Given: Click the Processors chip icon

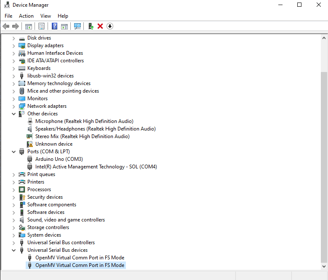Looking at the screenshot, I should pos(22,189).
